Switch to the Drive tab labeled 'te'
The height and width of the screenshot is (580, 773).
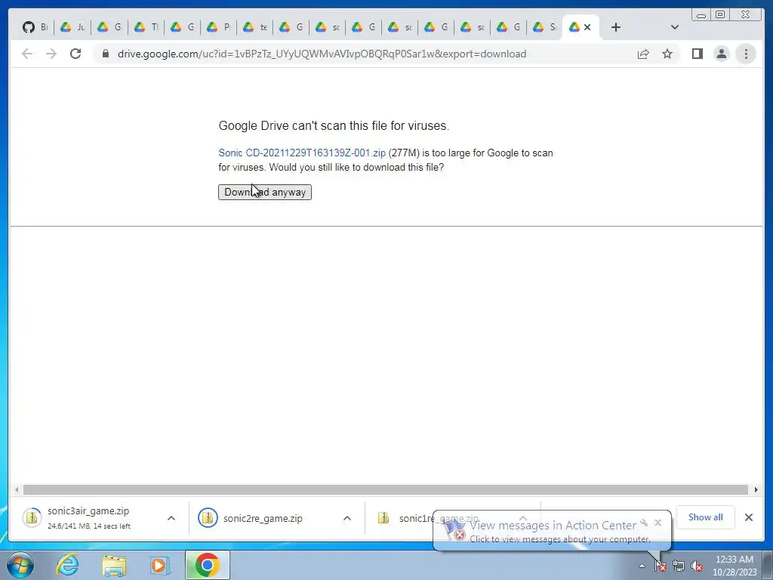(x=255, y=27)
